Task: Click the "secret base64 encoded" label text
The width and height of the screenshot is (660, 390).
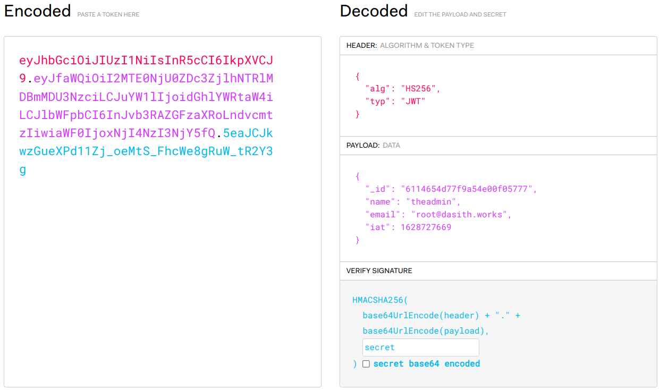Action: point(426,364)
